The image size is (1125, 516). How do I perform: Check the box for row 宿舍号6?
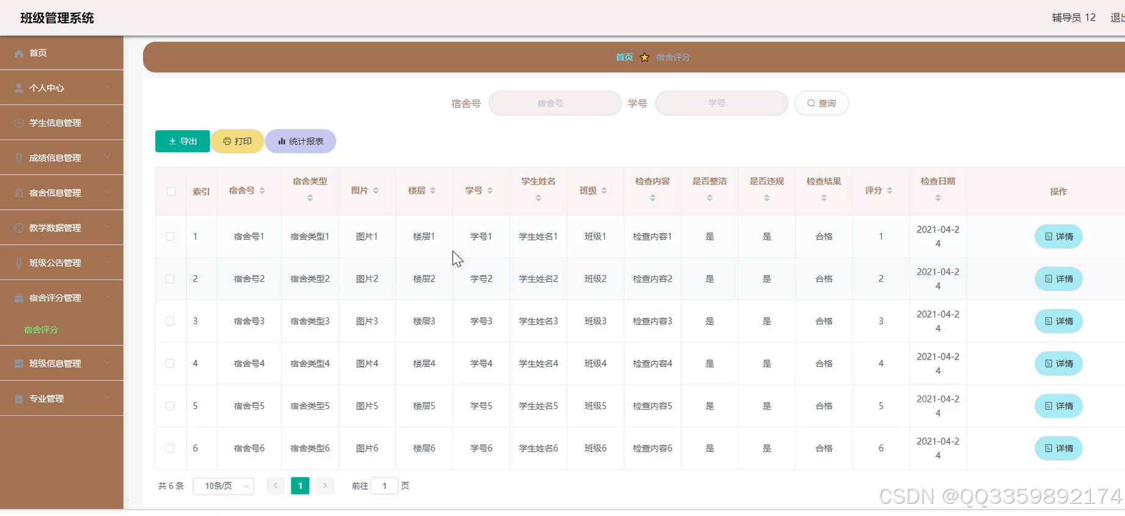click(171, 448)
